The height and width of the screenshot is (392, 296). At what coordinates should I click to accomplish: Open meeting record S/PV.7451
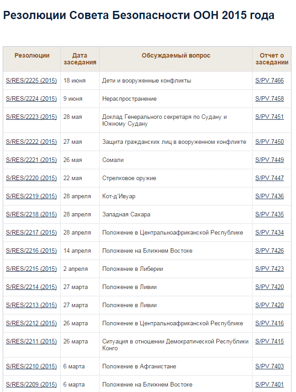pyautogui.click(x=270, y=117)
